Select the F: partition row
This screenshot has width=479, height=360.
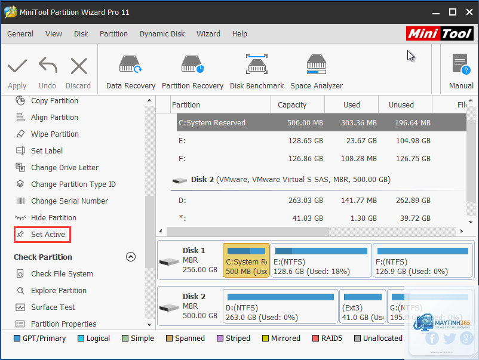point(321,159)
